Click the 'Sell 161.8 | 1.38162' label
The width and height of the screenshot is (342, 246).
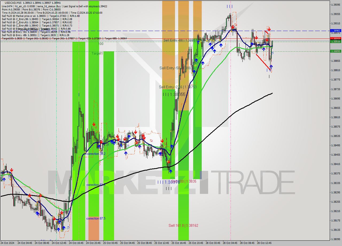point(183,225)
